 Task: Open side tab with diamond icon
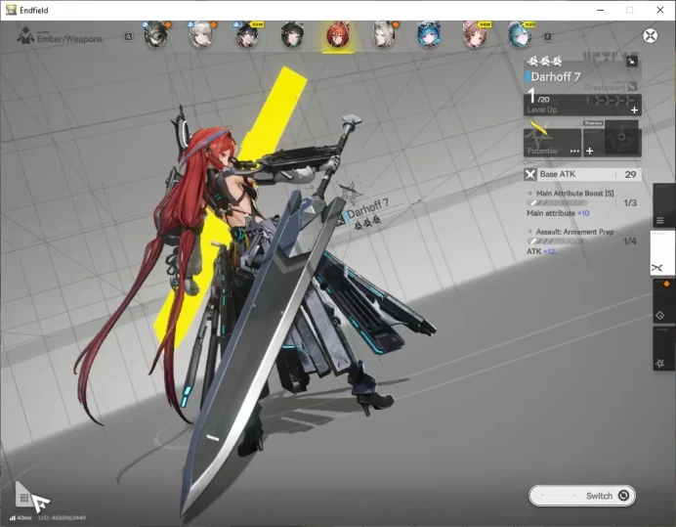click(x=663, y=302)
